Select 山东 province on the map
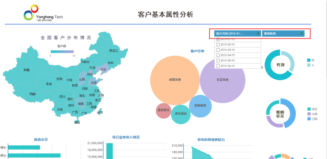 [x=94, y=83]
